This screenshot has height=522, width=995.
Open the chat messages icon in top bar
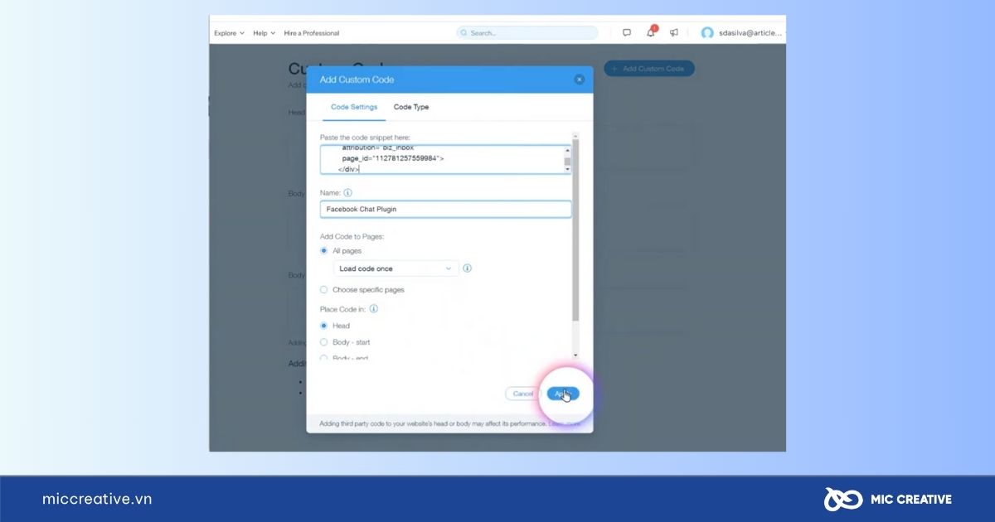[x=627, y=33]
